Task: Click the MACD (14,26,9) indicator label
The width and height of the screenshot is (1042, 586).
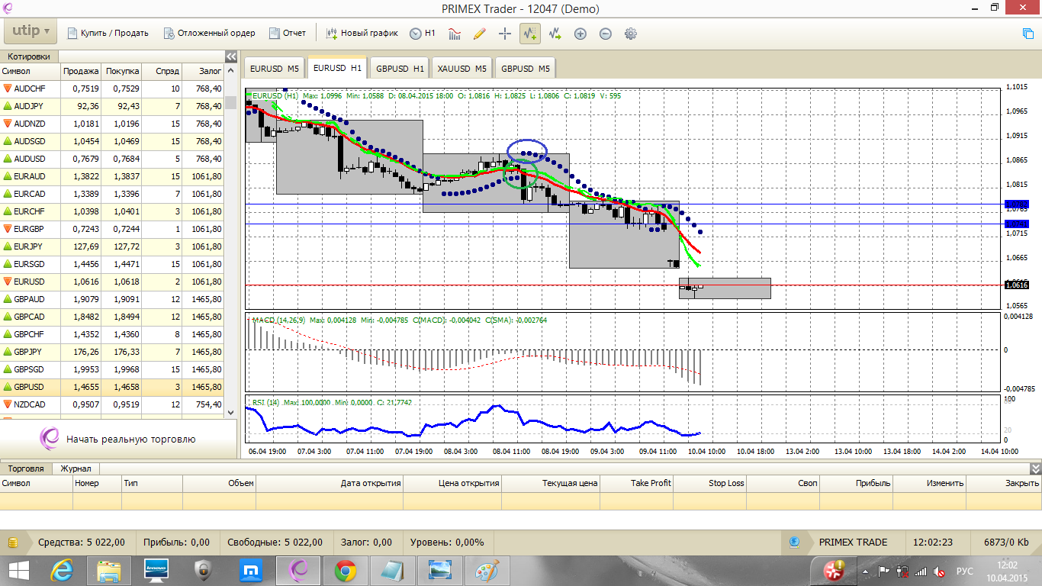Action: [277, 320]
